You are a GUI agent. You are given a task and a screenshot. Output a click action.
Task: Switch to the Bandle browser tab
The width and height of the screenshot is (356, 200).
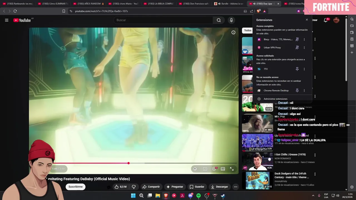229,4
